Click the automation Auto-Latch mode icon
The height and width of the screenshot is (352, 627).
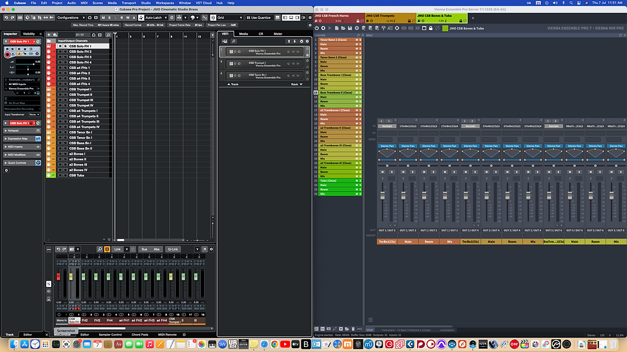(141, 17)
